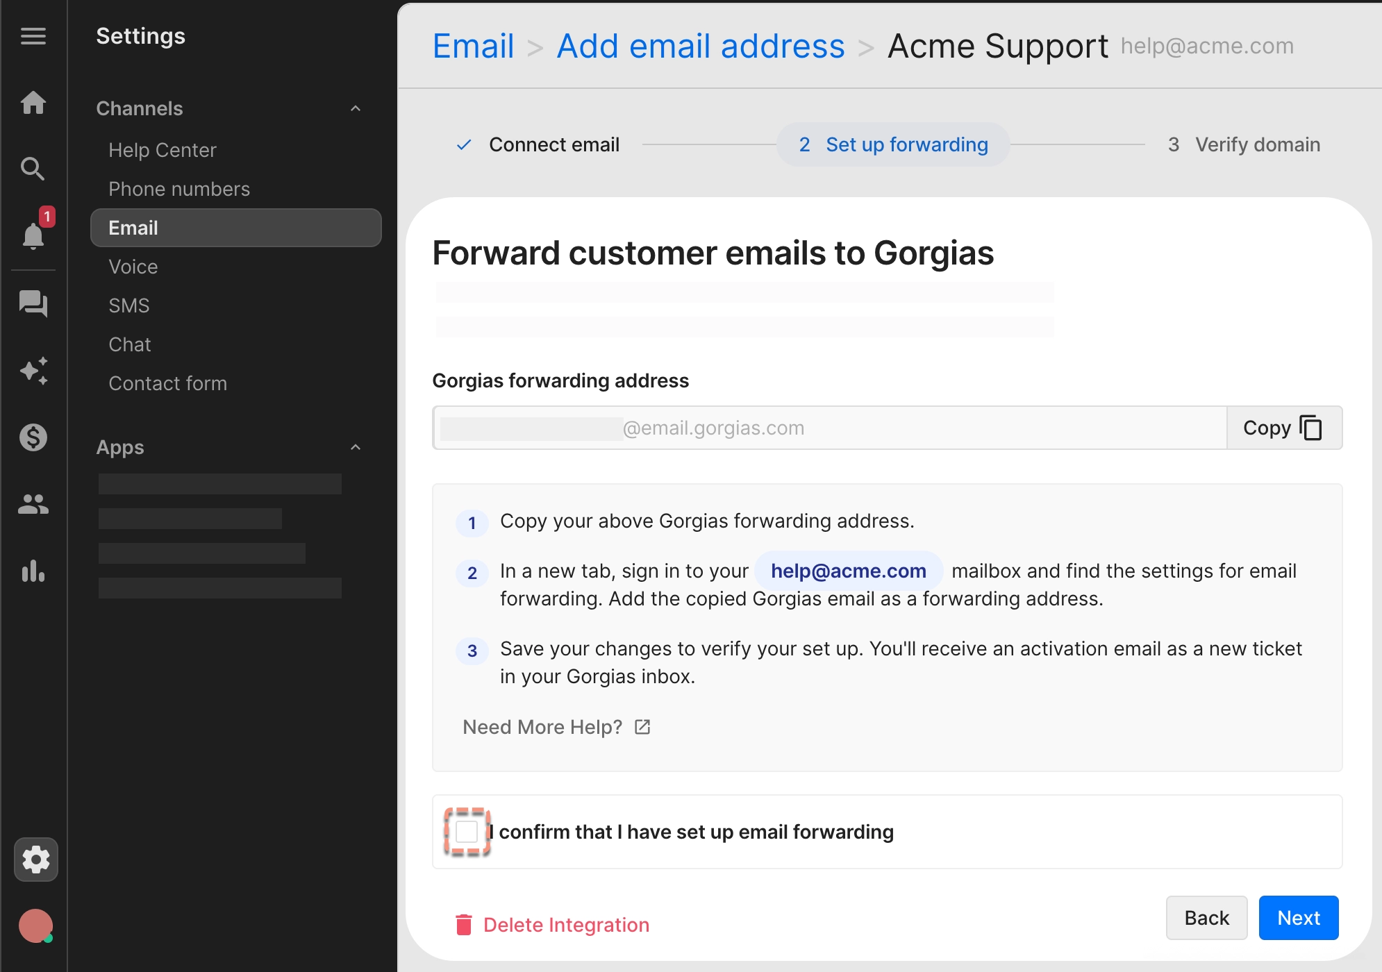The height and width of the screenshot is (972, 1382).
Task: Open the settings gear icon
Action: [x=36, y=860]
